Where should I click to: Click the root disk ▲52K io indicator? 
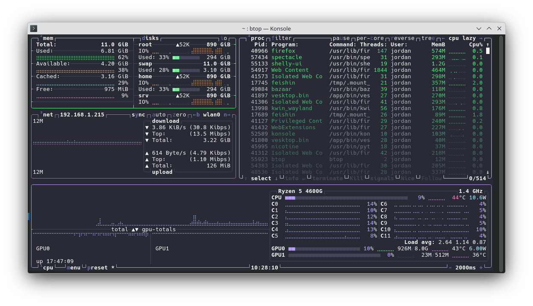pos(183,45)
